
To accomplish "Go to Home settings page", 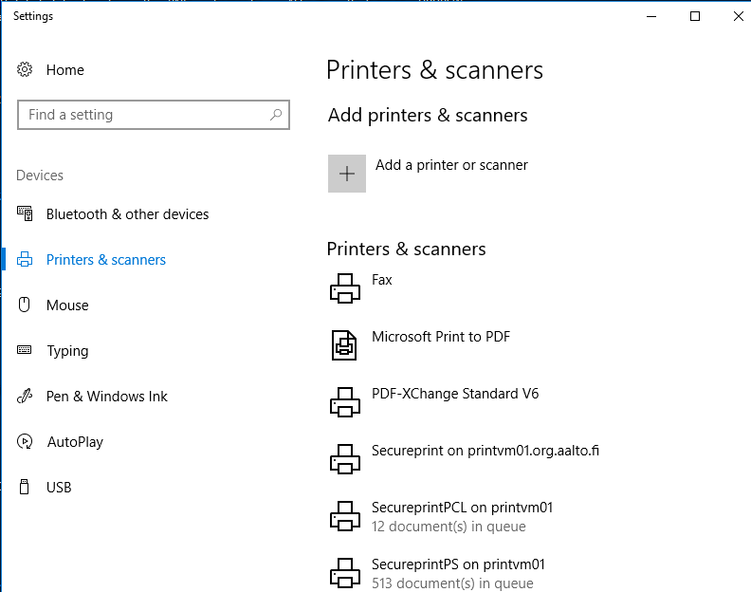I will coord(64,70).
